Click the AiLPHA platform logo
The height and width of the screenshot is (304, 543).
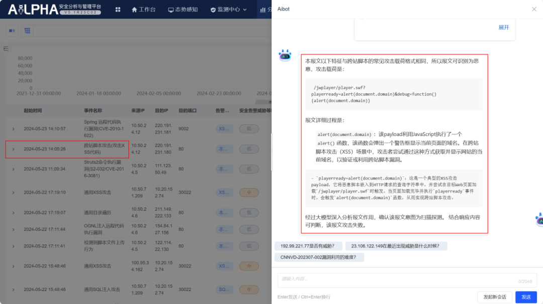pos(54,9)
